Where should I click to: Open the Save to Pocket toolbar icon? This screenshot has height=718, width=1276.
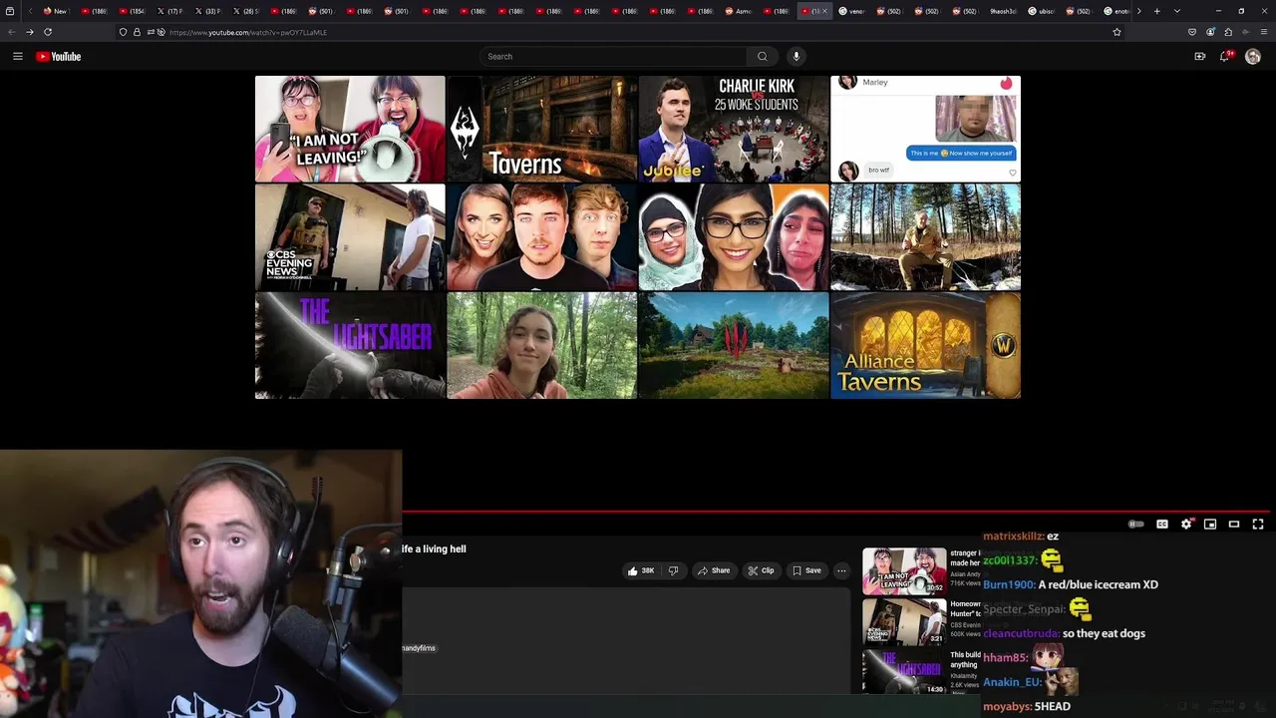point(1191,32)
